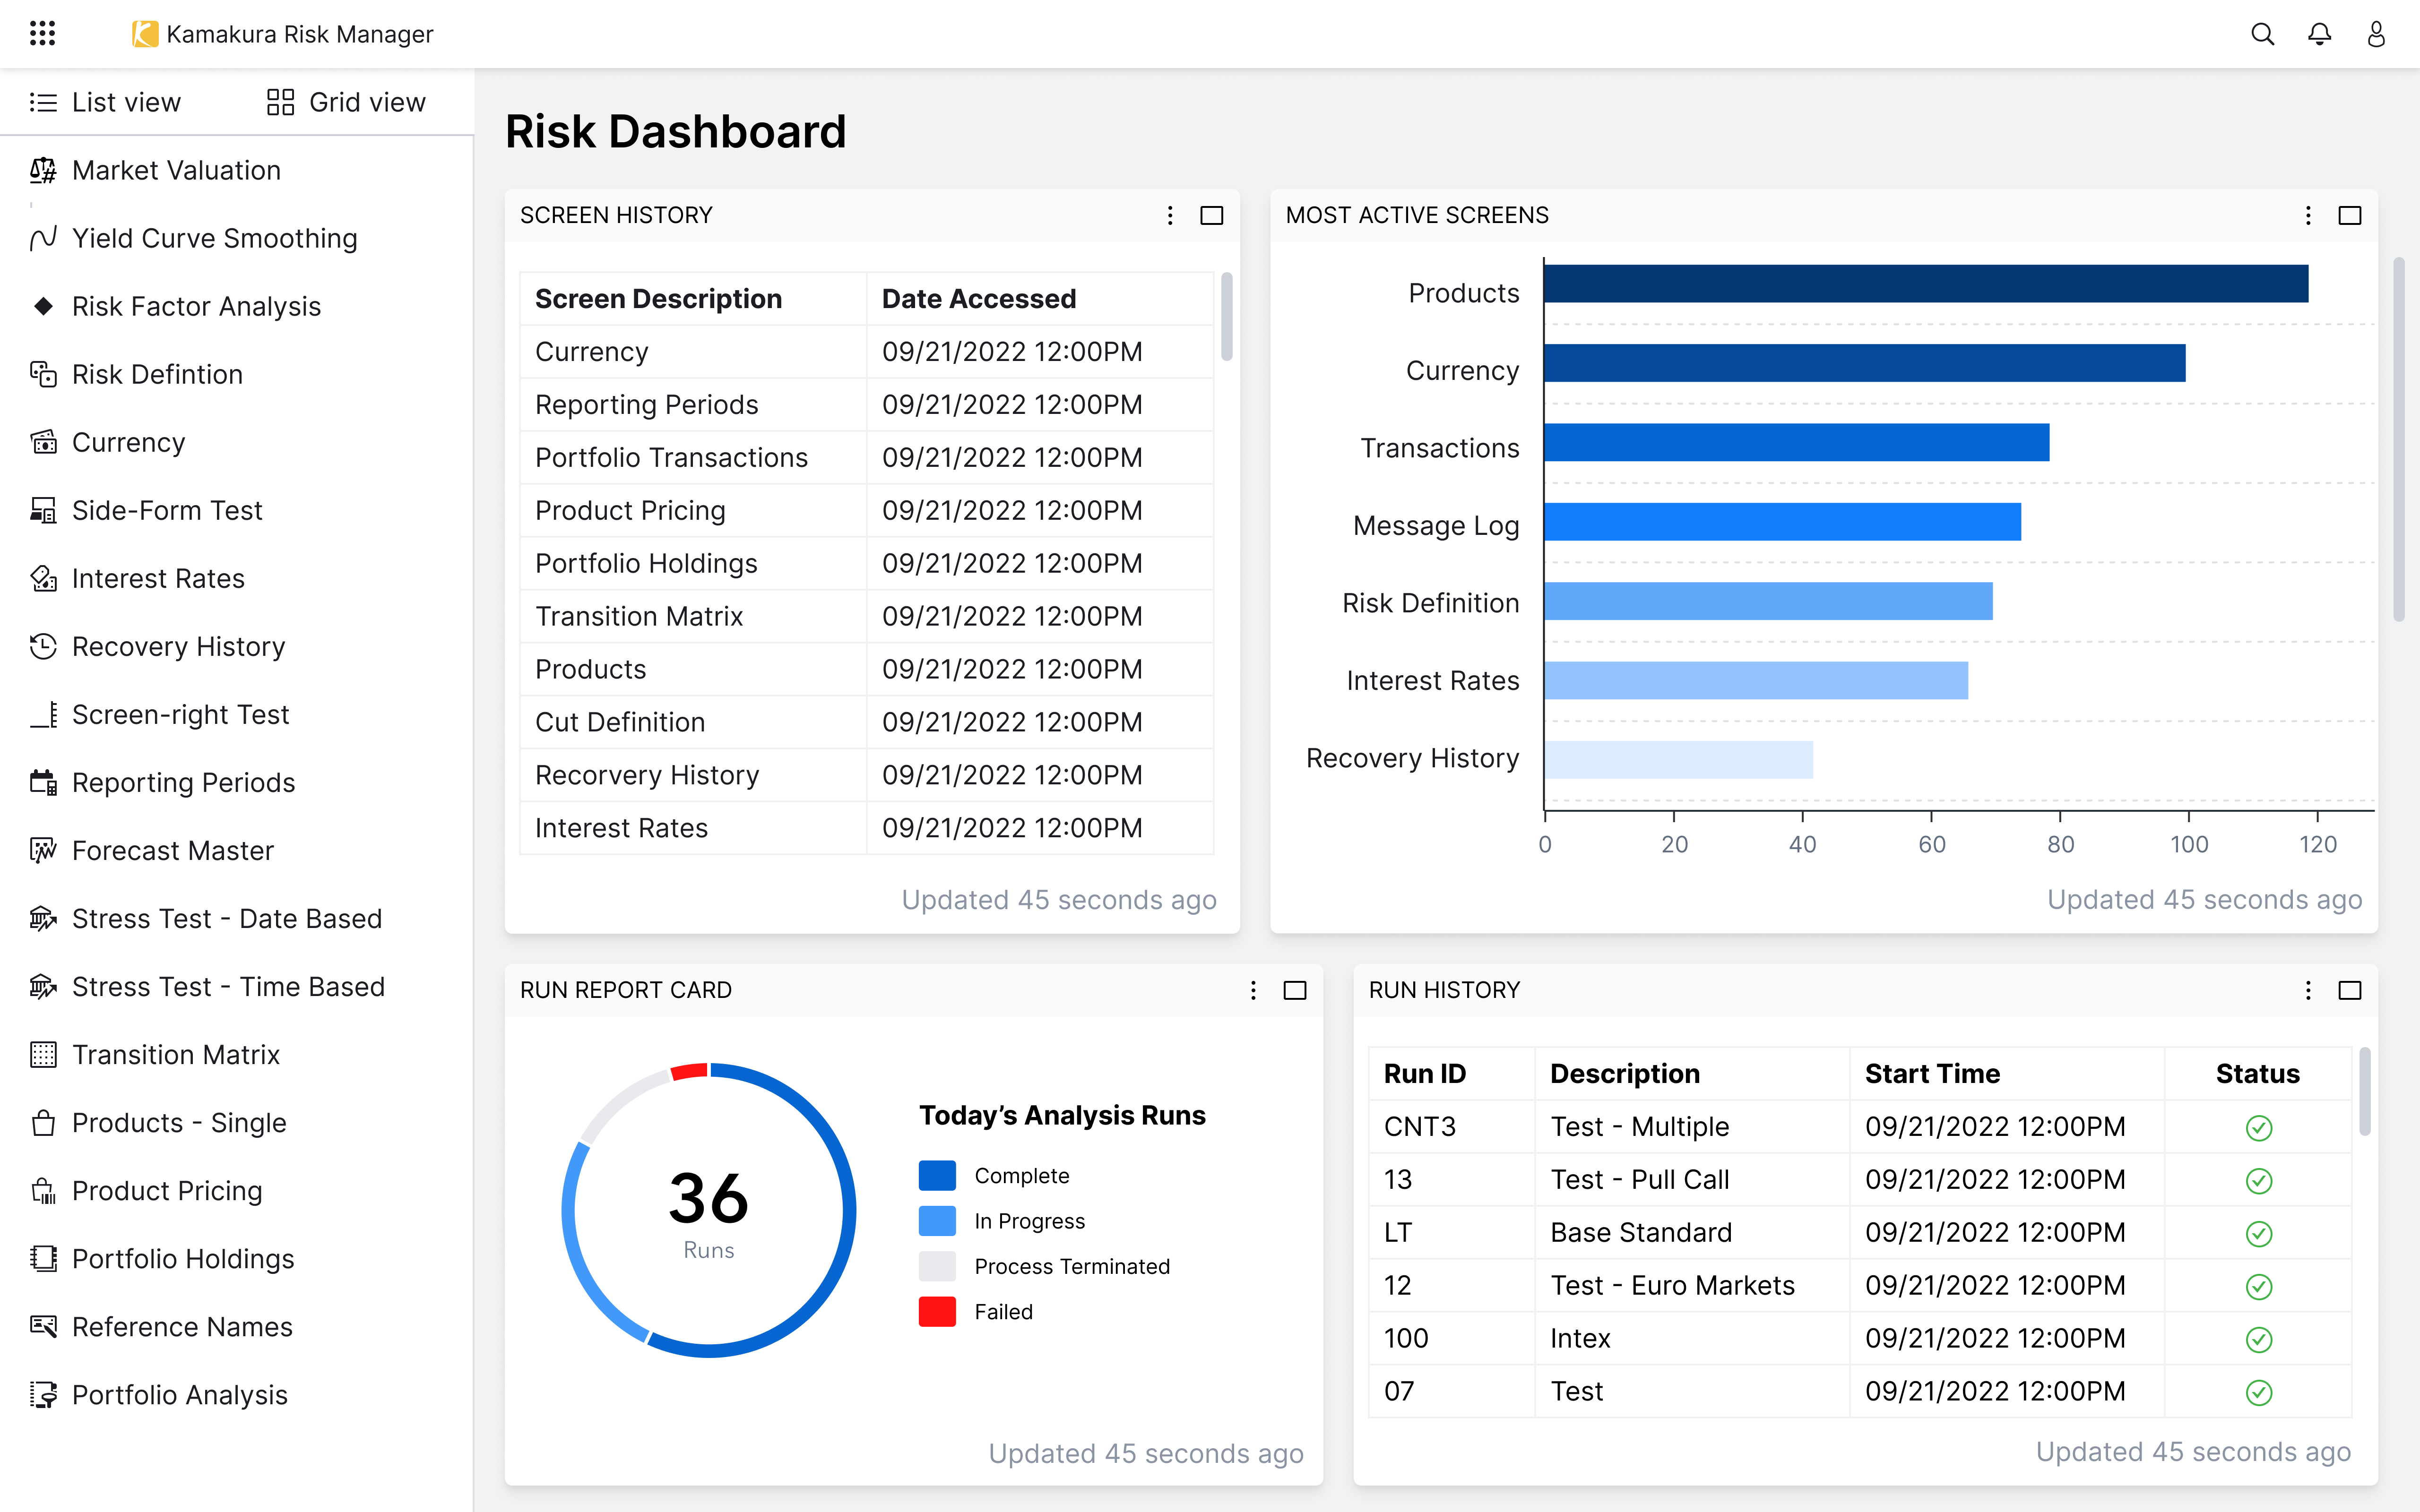Viewport: 2420px width, 1512px height.
Task: Open the app launcher grid icon
Action: 42,34
